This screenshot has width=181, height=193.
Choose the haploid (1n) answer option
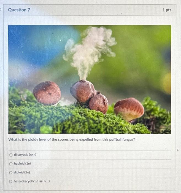coord(11,164)
